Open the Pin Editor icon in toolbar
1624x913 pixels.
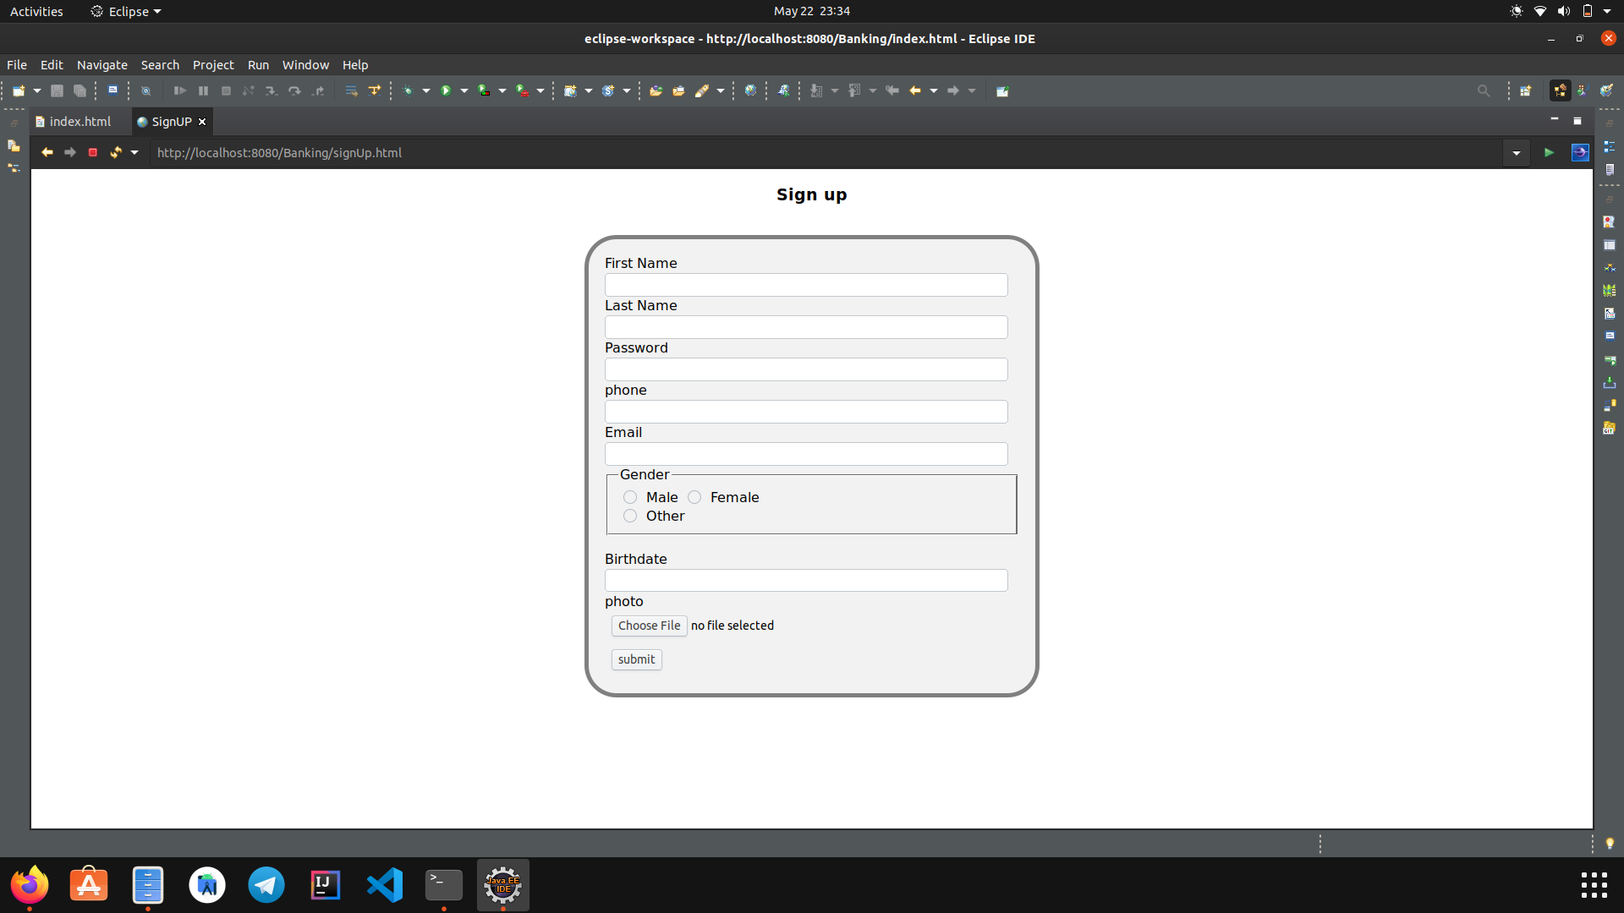click(1002, 90)
